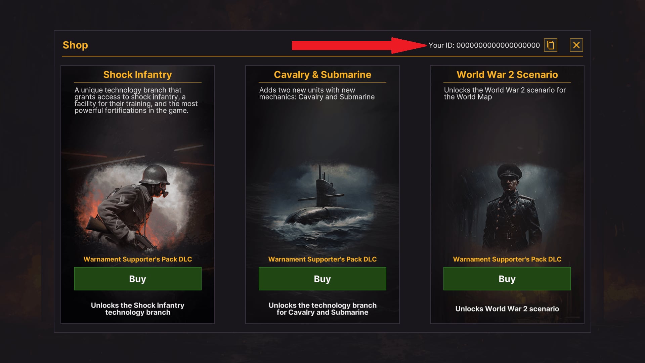645x363 pixels.
Task: Copy your ID to clipboard
Action: point(550,45)
